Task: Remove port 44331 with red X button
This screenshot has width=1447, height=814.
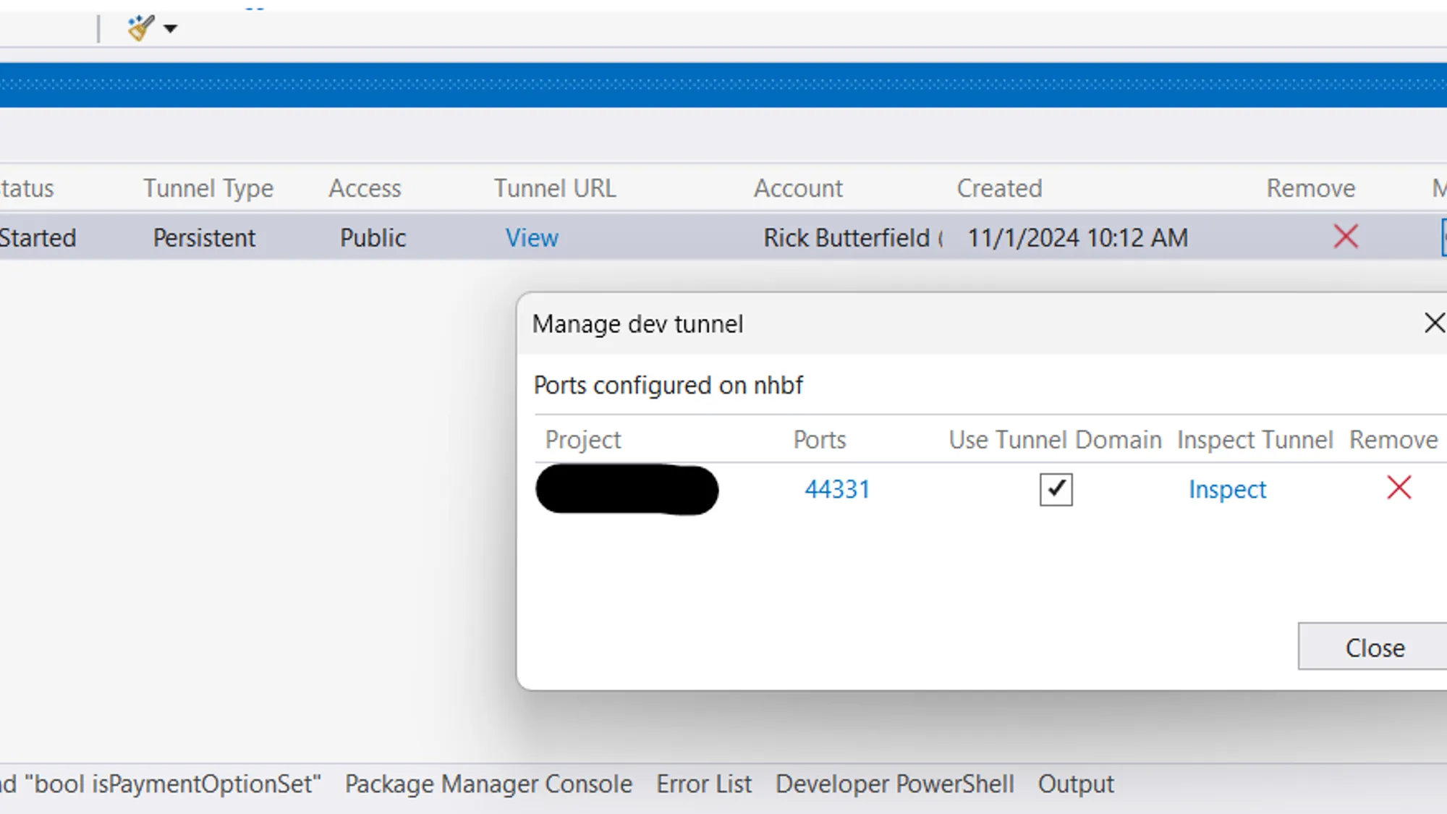Action: [x=1399, y=488]
